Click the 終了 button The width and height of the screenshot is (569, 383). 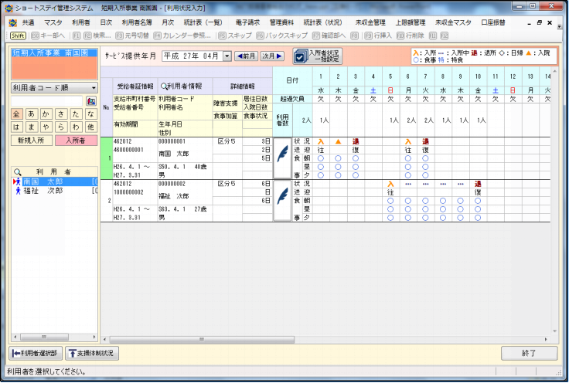click(529, 353)
